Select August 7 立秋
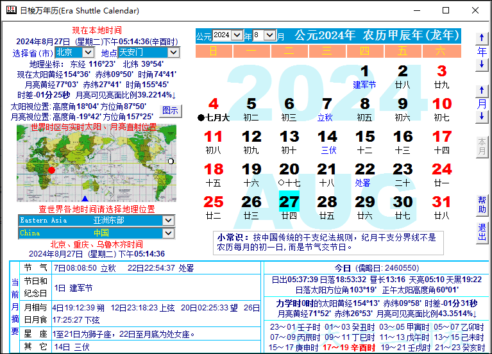The height and width of the screenshot is (354, 492). coord(327,110)
